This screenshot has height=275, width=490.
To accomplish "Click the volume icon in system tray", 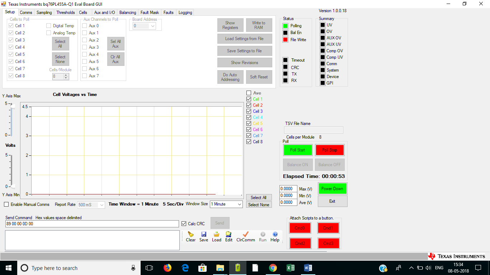I will [428, 268].
